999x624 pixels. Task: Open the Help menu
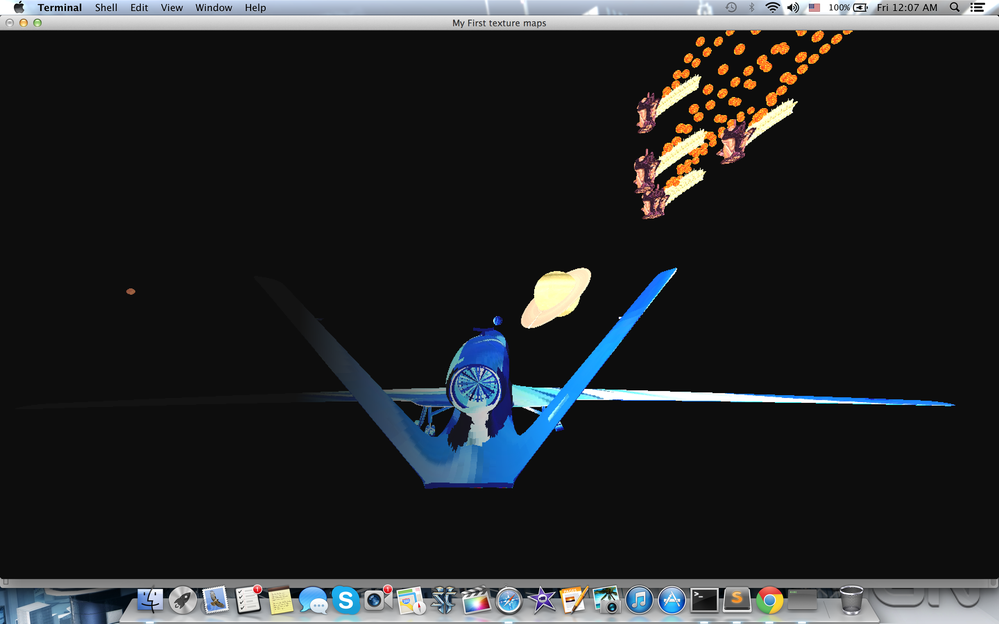tap(255, 7)
